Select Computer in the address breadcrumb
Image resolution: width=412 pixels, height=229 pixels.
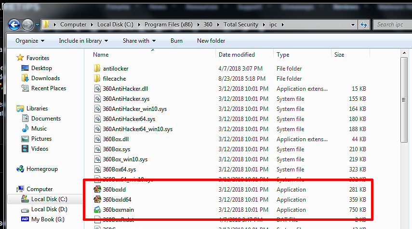73,24
